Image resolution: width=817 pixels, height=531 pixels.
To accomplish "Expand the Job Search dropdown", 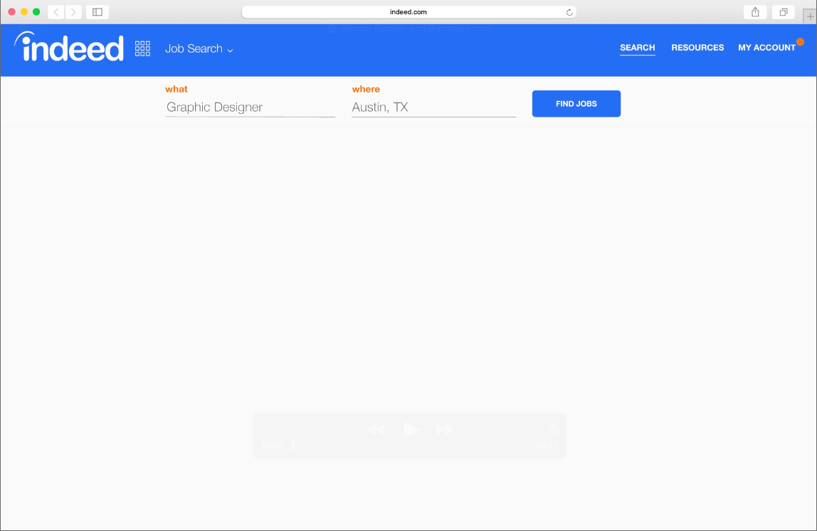I will click(199, 49).
